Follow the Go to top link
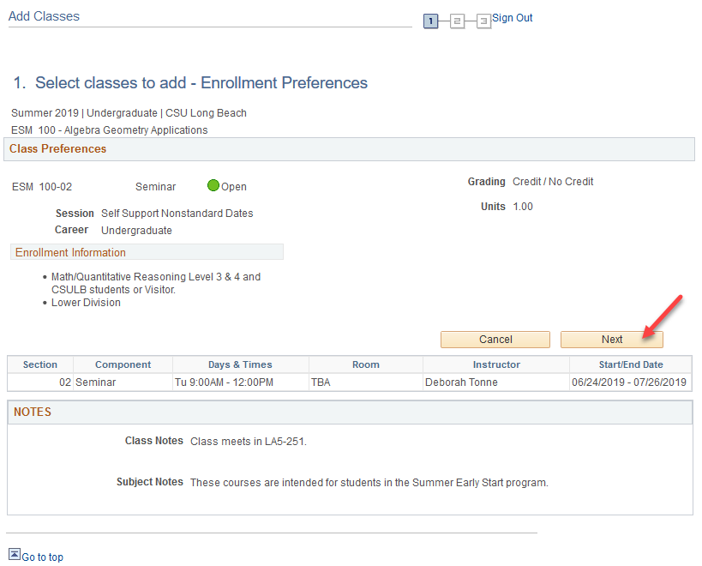The width and height of the screenshot is (702, 566). (x=43, y=557)
